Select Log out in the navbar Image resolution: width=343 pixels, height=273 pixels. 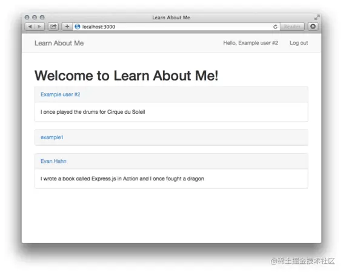coord(299,43)
